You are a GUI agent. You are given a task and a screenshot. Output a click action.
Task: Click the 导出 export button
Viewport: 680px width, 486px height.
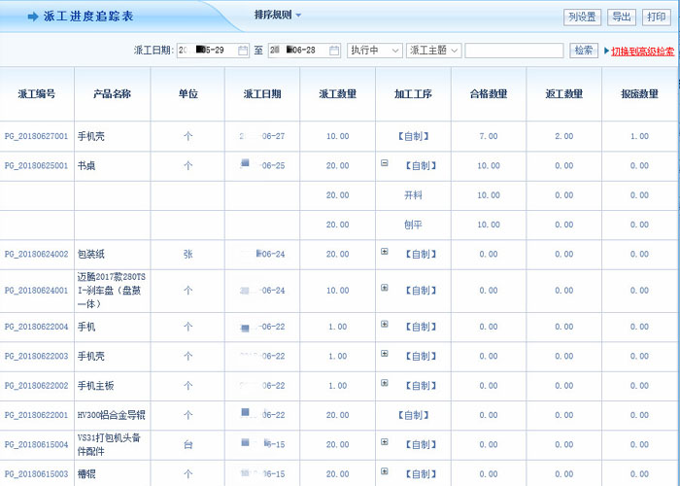click(621, 17)
